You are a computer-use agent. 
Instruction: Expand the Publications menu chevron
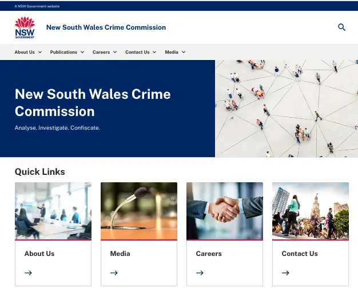[x=82, y=52]
